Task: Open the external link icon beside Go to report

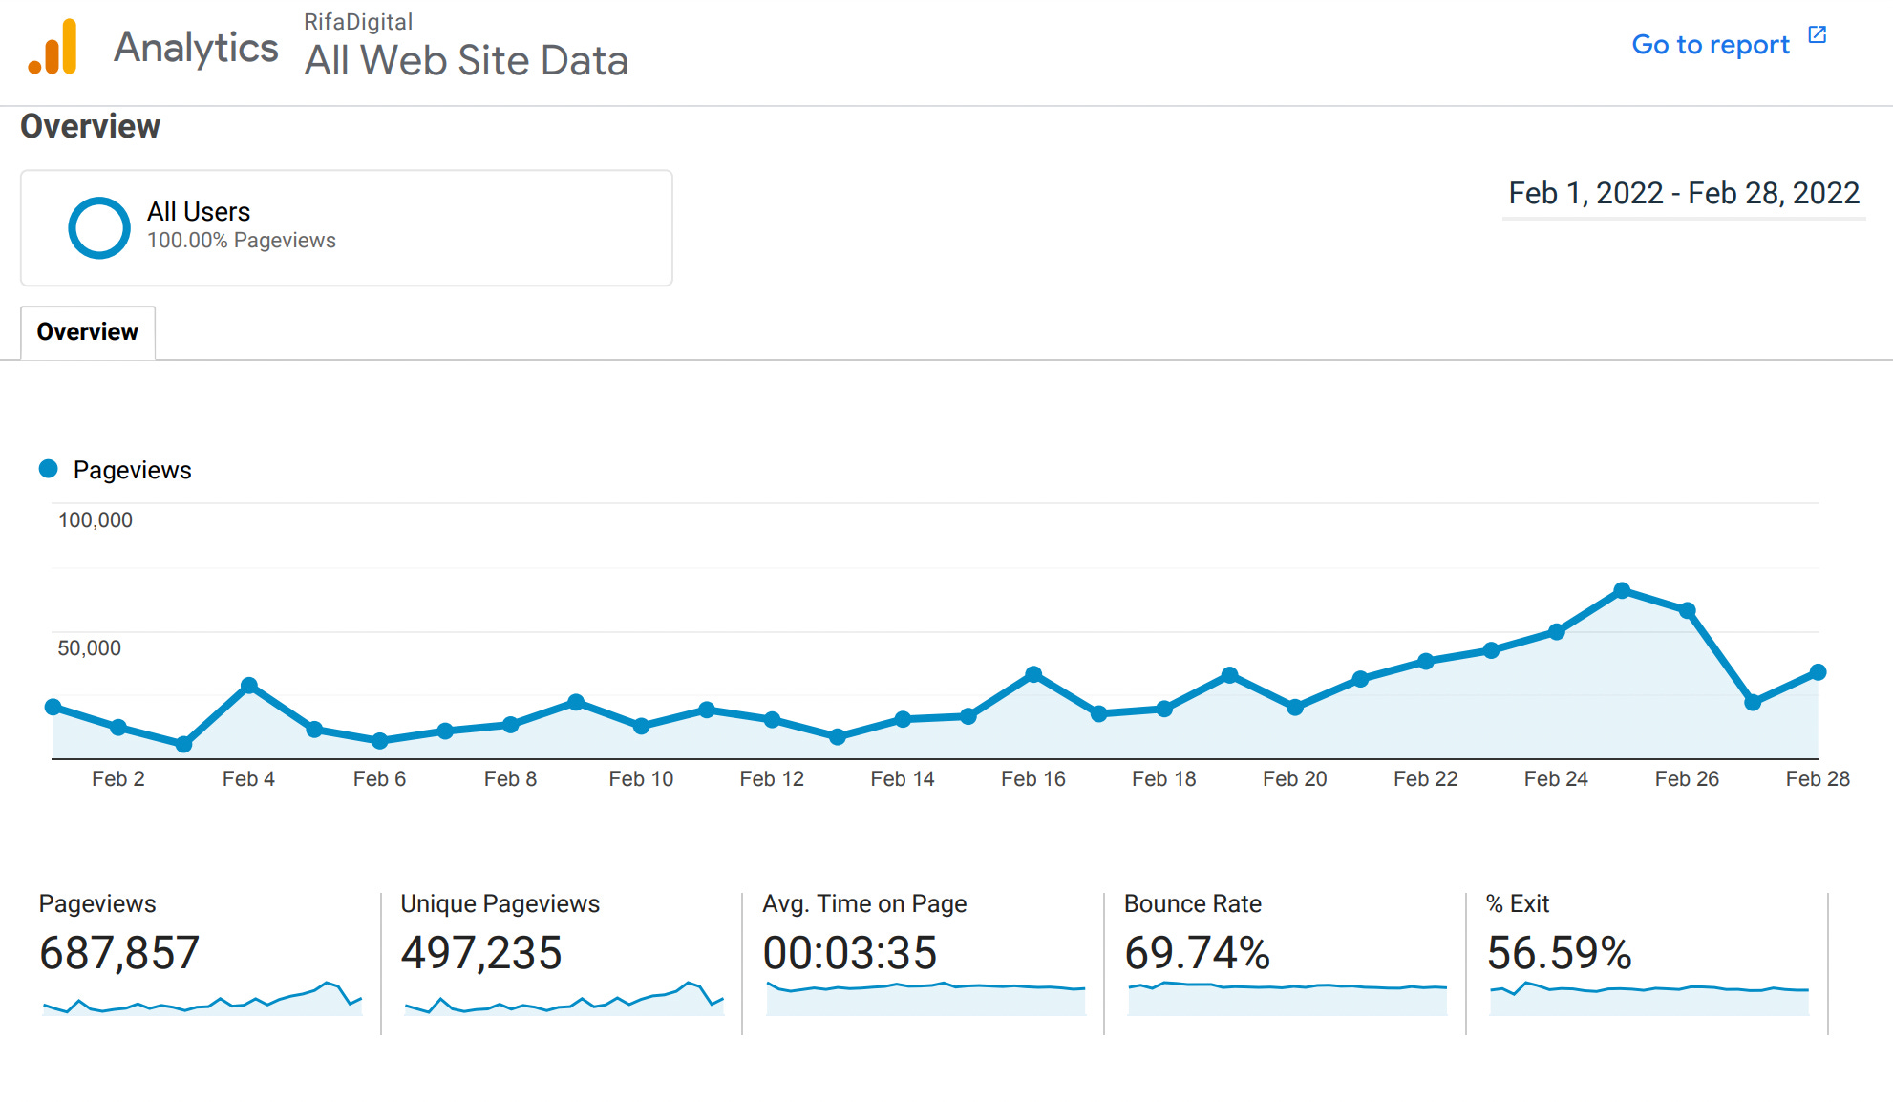Action: [x=1818, y=35]
